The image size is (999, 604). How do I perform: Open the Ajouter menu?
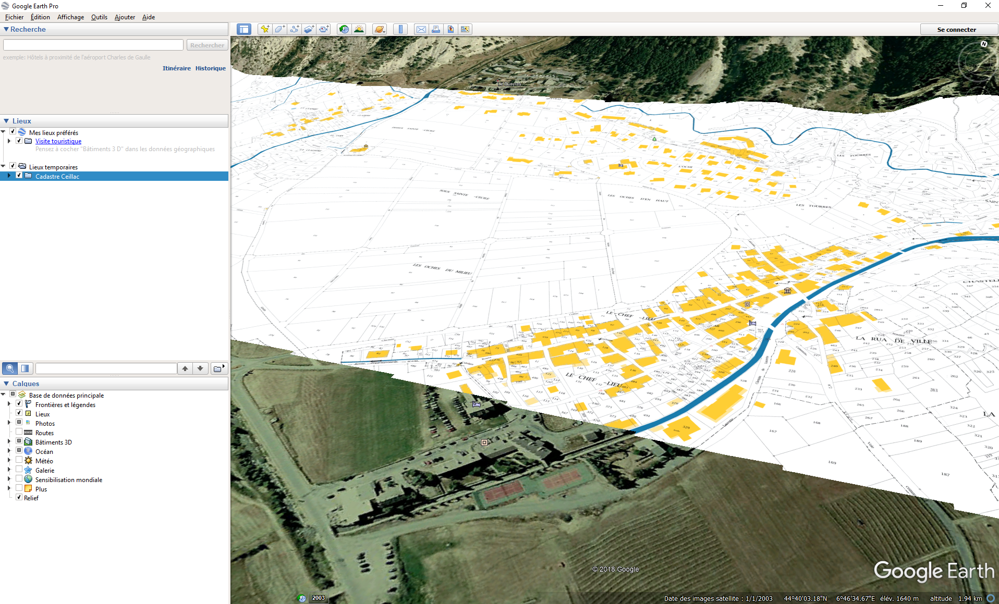[x=125, y=17]
